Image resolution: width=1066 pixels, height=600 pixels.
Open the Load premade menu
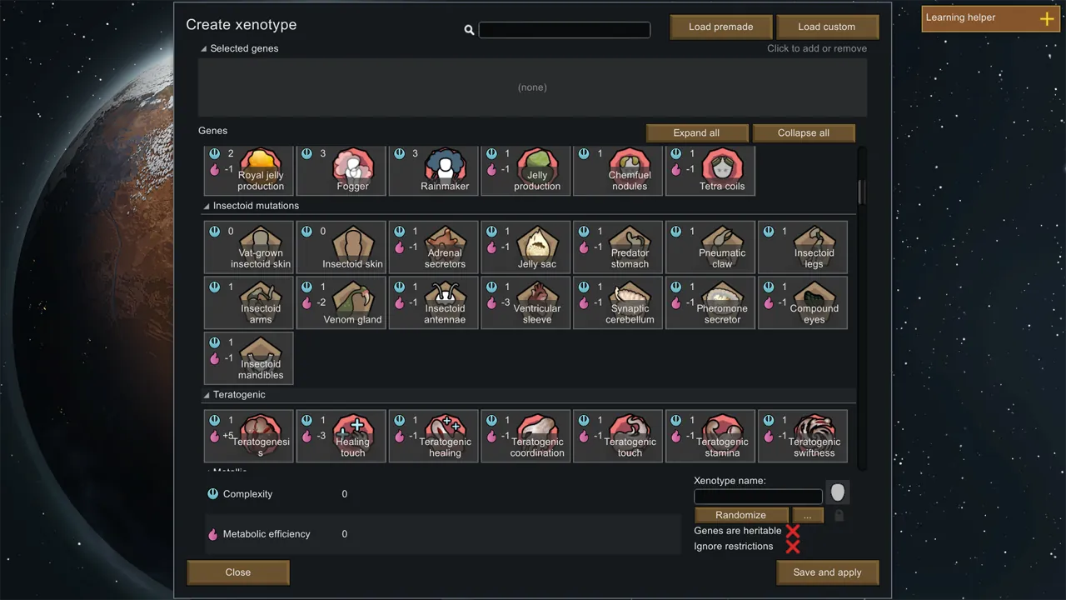[720, 27]
